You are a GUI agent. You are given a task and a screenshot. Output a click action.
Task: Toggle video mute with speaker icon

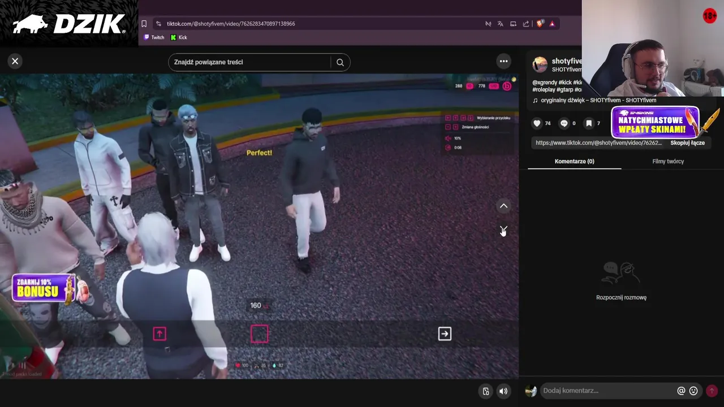[x=503, y=391]
